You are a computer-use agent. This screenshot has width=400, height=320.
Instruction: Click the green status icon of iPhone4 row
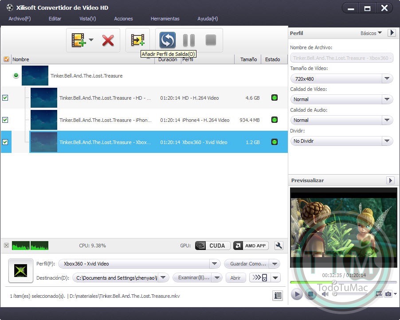point(275,120)
